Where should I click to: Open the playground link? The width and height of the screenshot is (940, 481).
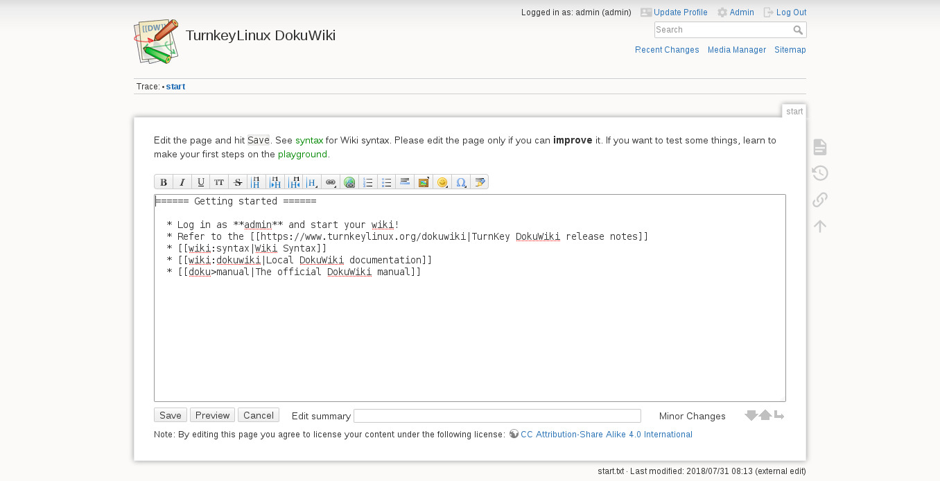tap(302, 154)
